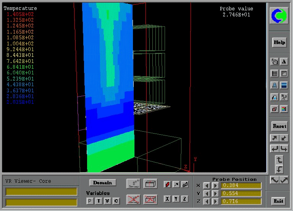This screenshot has width=293, height=211.
Task: Click the Reset view button
Action: point(279,126)
